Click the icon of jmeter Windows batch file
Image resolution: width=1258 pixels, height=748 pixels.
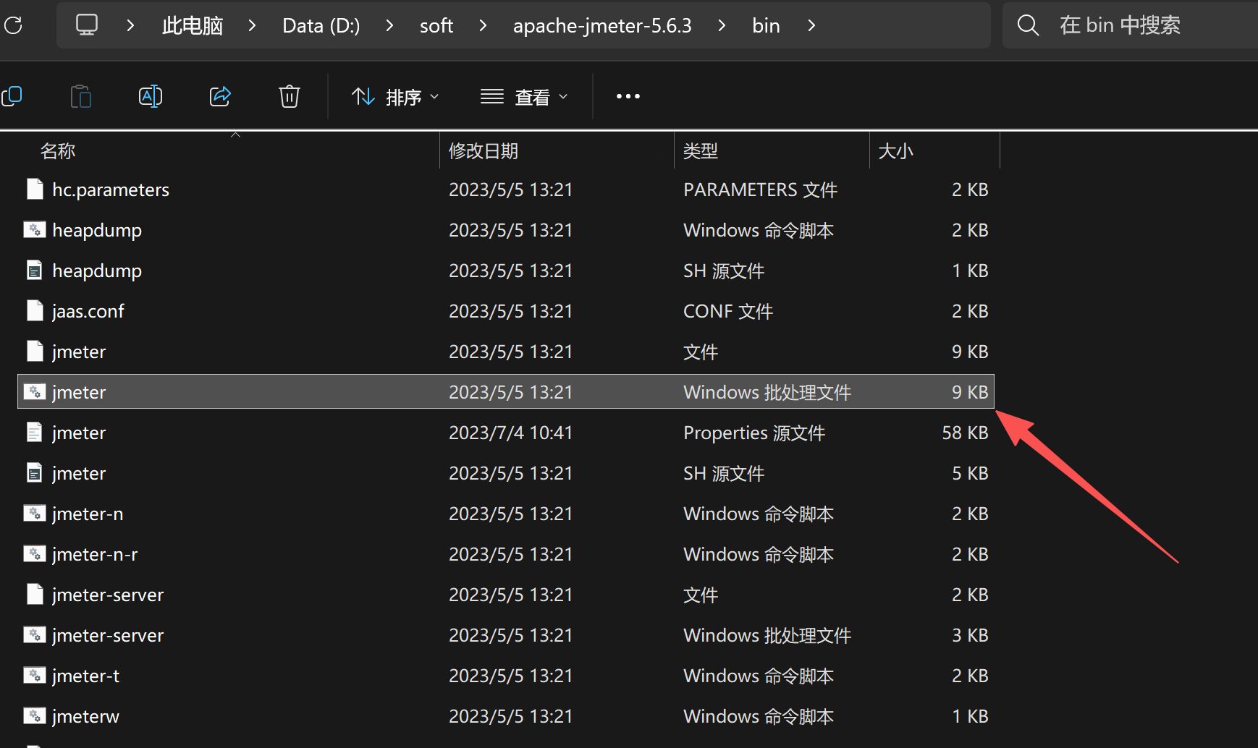(x=35, y=391)
